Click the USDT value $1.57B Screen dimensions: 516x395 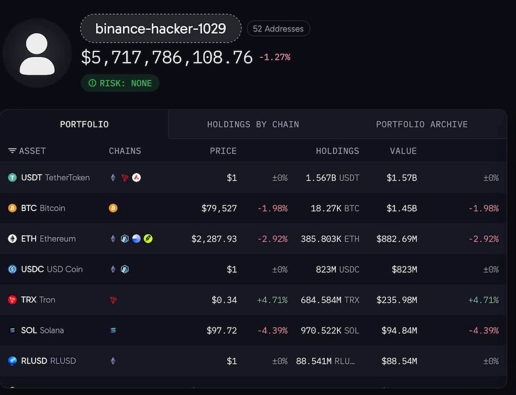(x=402, y=178)
